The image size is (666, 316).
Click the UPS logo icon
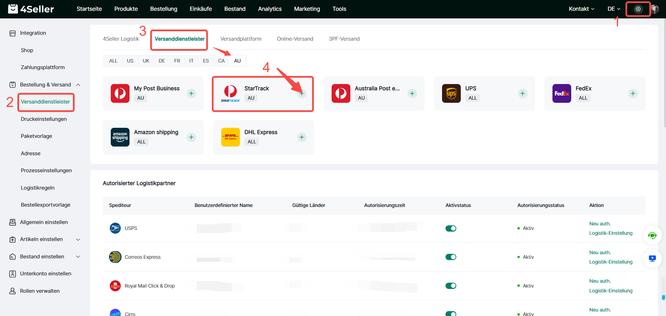pos(451,93)
